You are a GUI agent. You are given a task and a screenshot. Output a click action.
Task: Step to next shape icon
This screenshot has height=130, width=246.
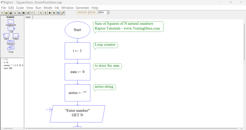54,13
